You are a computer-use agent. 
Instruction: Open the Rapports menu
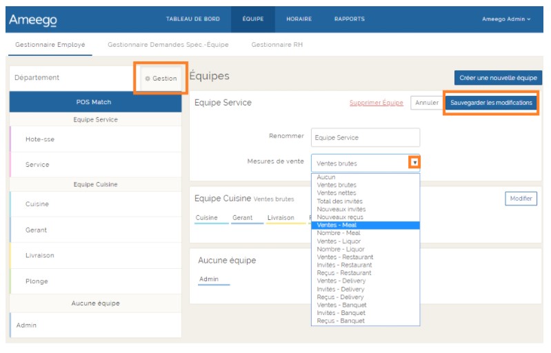350,19
